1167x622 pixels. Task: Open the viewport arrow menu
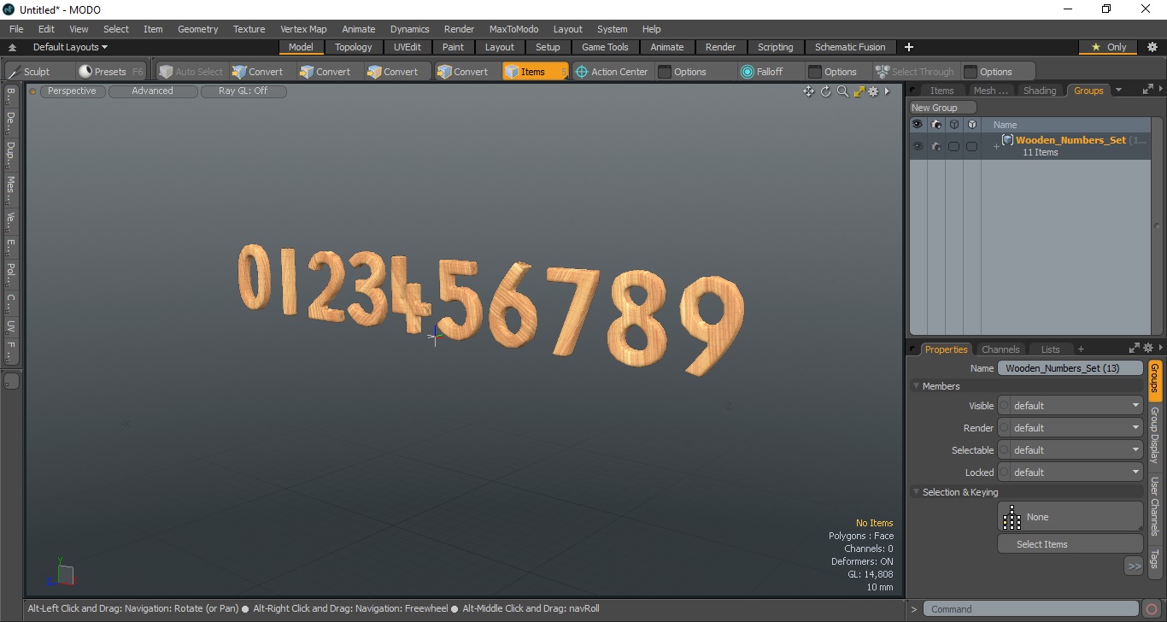point(887,91)
